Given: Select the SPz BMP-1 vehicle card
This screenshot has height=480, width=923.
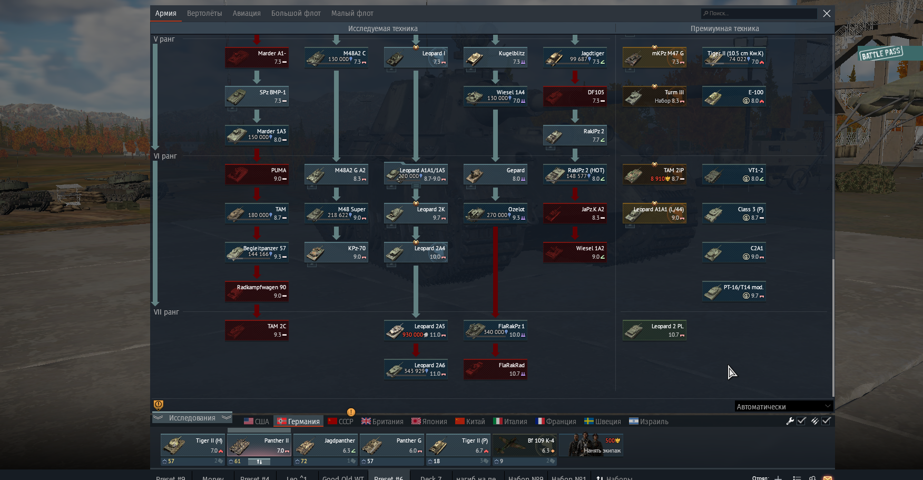Looking at the screenshot, I should pos(257,96).
